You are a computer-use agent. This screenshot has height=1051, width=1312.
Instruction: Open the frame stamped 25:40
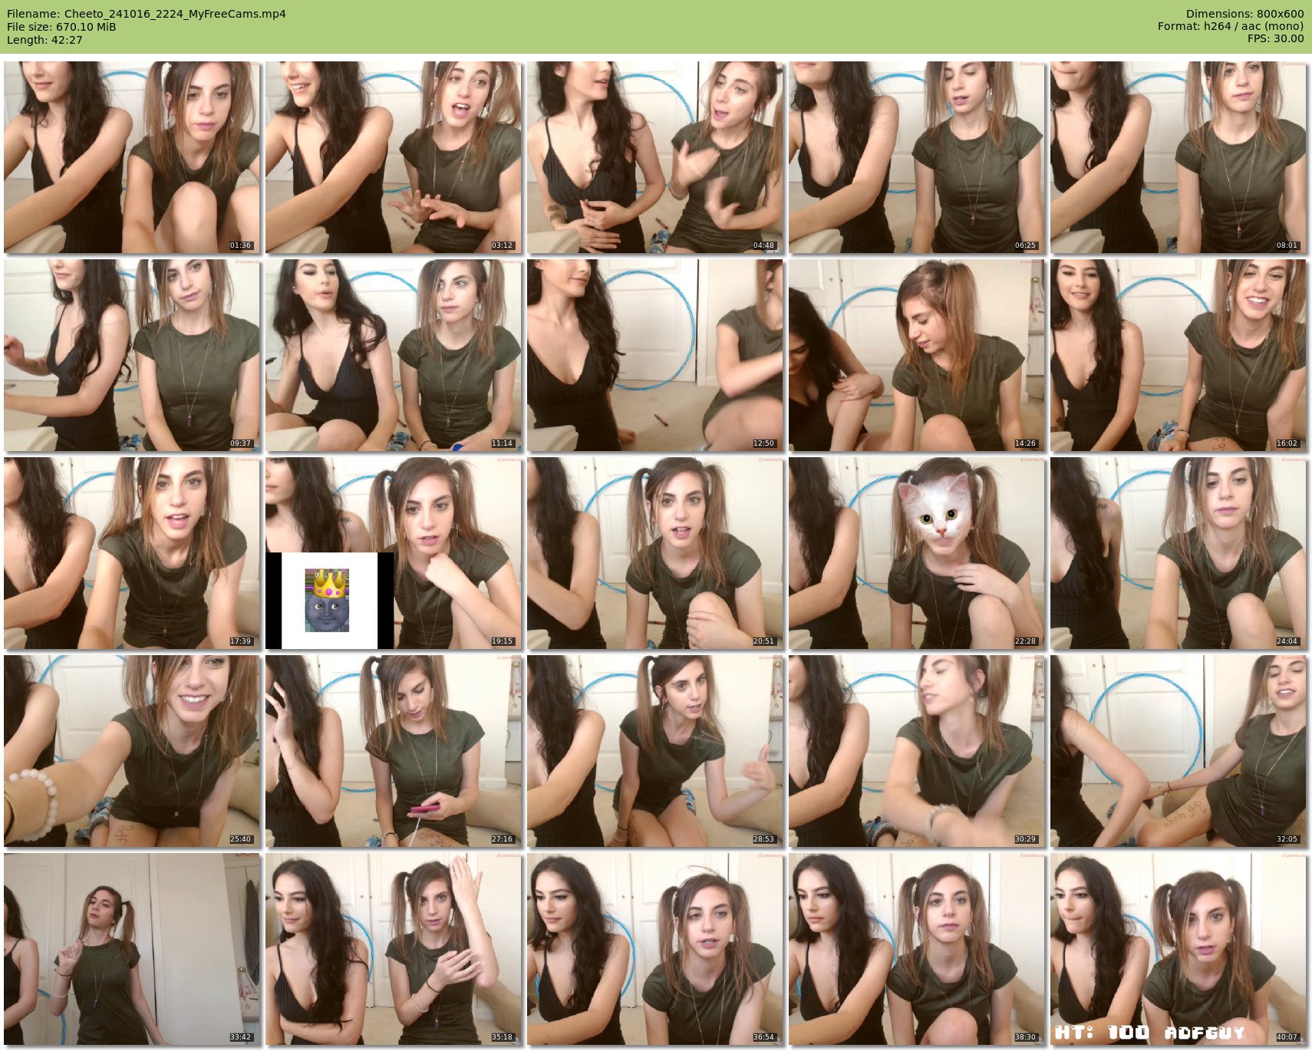click(x=132, y=751)
